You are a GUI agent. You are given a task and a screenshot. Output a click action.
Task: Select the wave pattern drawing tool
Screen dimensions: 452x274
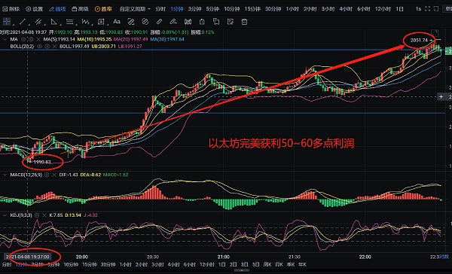(84, 22)
